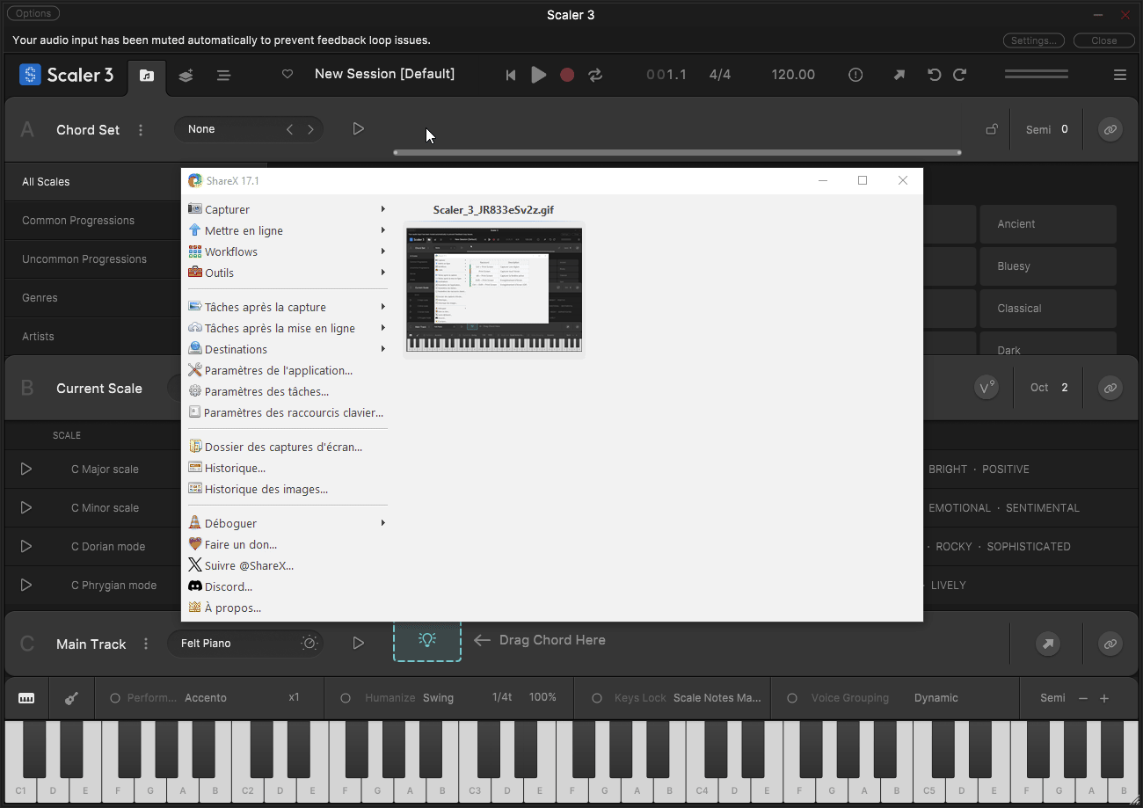
Task: Redo the last action in Scaler
Action: coord(960,76)
